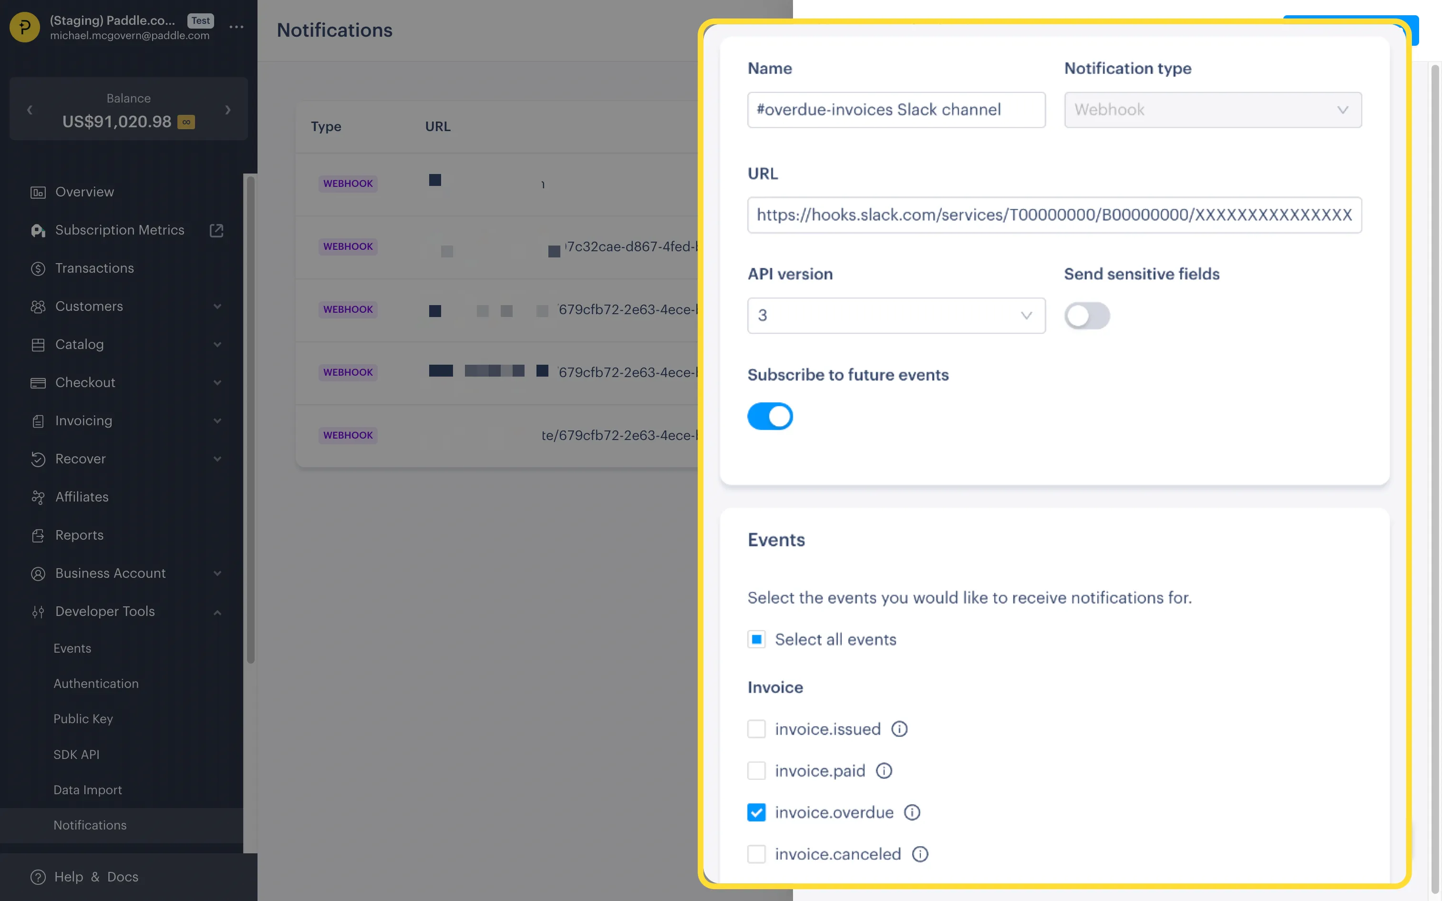Screen dimensions: 1442x901
Task: Open the API version dropdown
Action: coord(896,316)
